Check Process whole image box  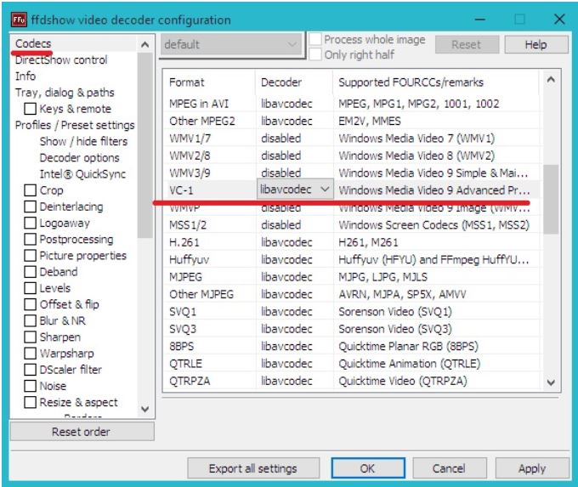click(x=315, y=39)
